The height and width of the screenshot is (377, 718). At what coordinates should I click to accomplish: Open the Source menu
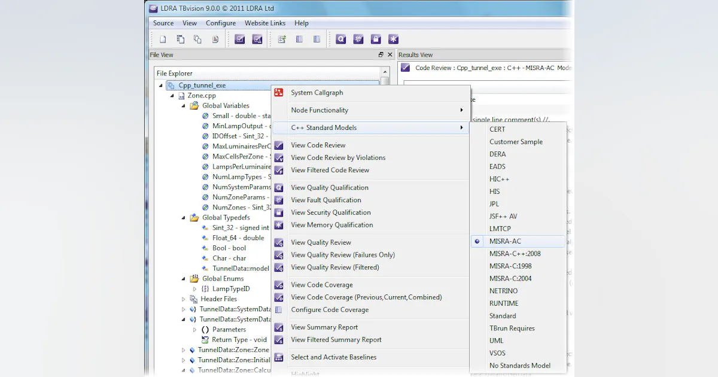tap(163, 23)
